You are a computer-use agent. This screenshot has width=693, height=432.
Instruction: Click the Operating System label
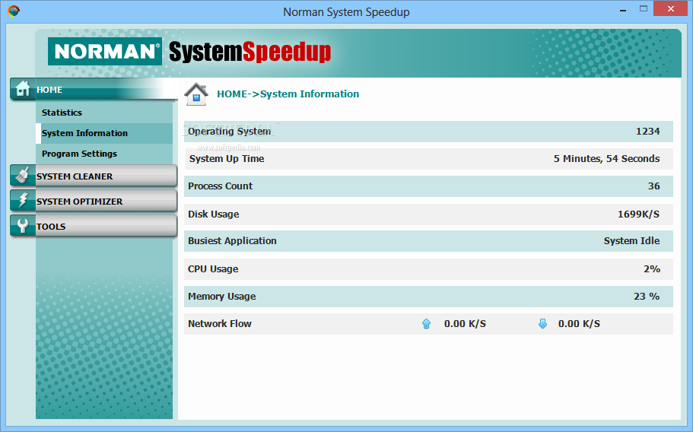pyautogui.click(x=230, y=131)
